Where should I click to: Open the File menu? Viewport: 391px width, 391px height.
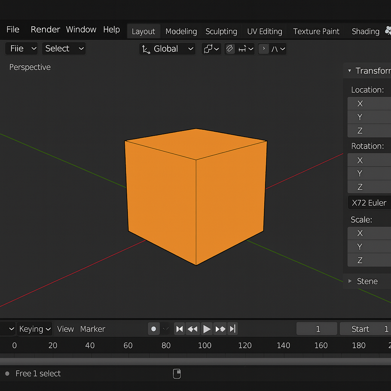tap(13, 29)
